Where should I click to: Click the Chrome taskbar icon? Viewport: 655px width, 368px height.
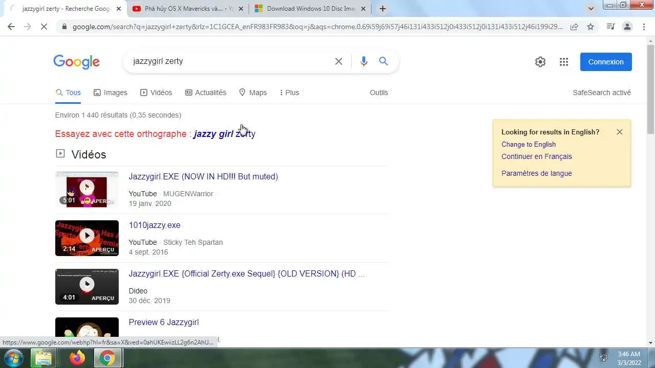[x=107, y=358]
